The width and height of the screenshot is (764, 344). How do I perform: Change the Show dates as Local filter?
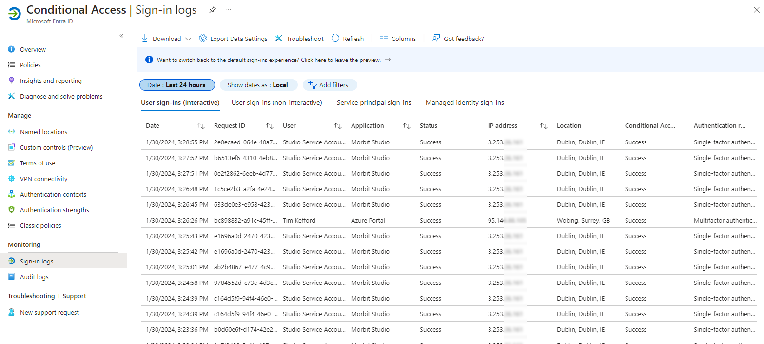(258, 85)
